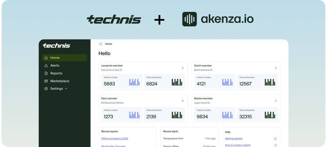Click Lausanne overview title
Viewport: 327px width, 147px height.
pos(112,66)
